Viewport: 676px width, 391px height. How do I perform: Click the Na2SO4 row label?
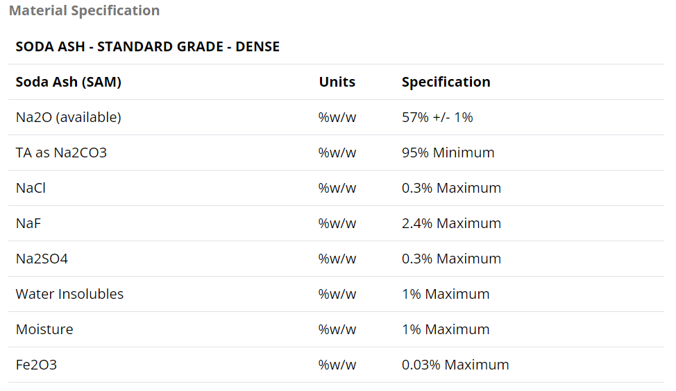pos(42,259)
